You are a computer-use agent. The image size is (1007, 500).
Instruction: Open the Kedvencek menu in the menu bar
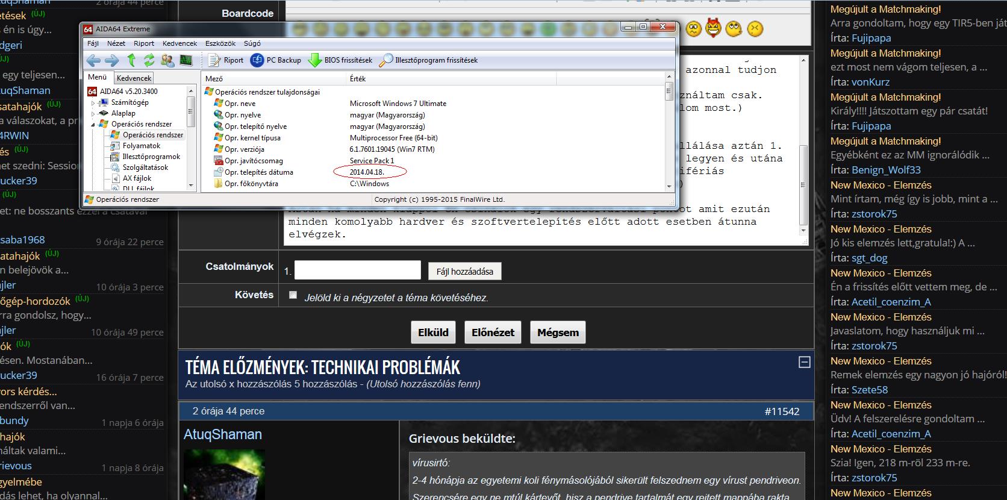(x=179, y=43)
